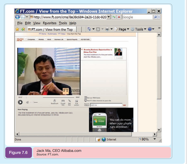Click the video progress seek bar
Screen dimensions: 188x164
click(49, 97)
